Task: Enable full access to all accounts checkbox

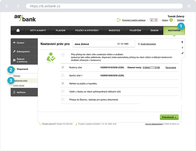Action: 63,55
